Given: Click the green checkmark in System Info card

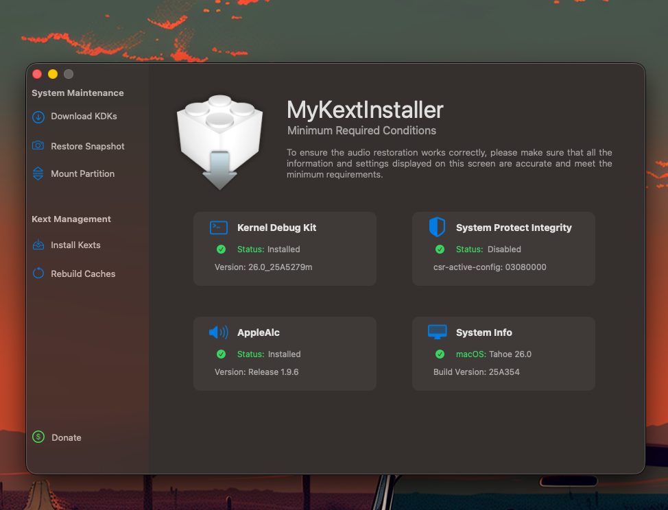Looking at the screenshot, I should tap(440, 354).
